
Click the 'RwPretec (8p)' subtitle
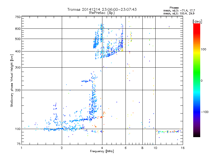coord(102,13)
